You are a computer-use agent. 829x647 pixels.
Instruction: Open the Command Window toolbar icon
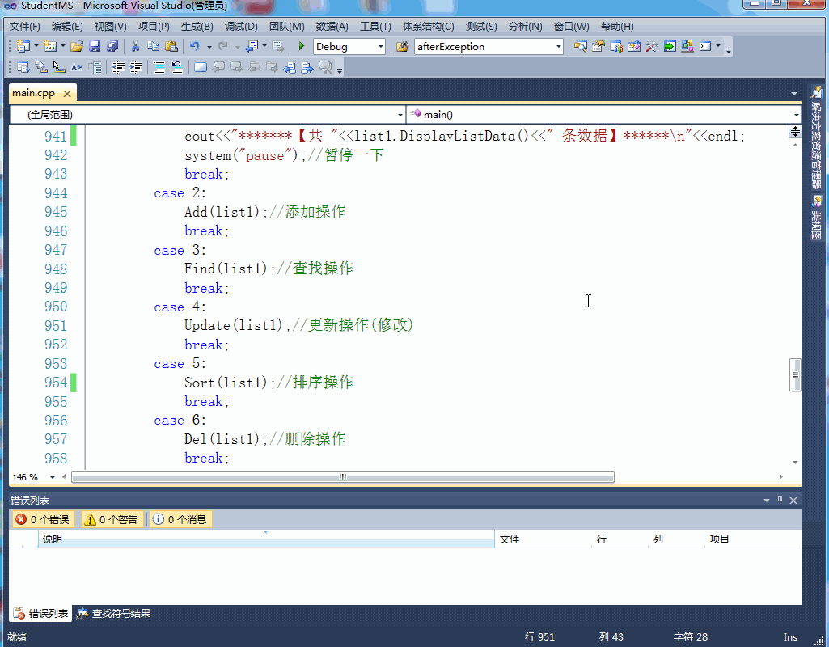click(x=705, y=47)
